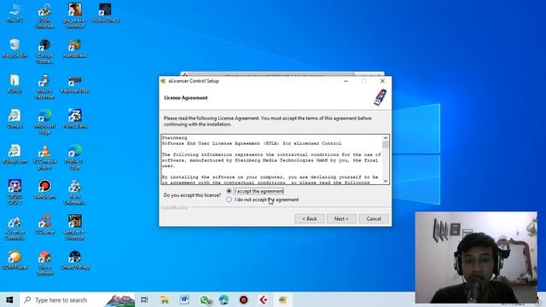Select the Revo Uninstaller desktop shortcut
The height and width of the screenshot is (307, 546).
point(75,192)
